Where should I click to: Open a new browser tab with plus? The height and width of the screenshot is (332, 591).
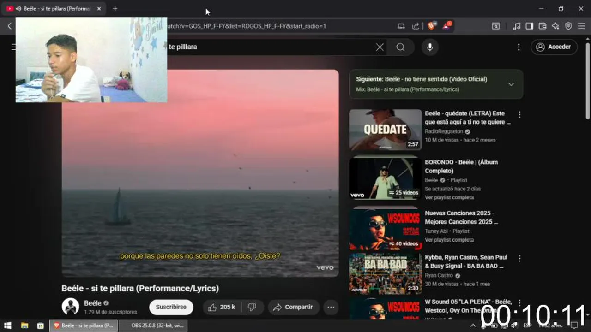pyautogui.click(x=115, y=9)
